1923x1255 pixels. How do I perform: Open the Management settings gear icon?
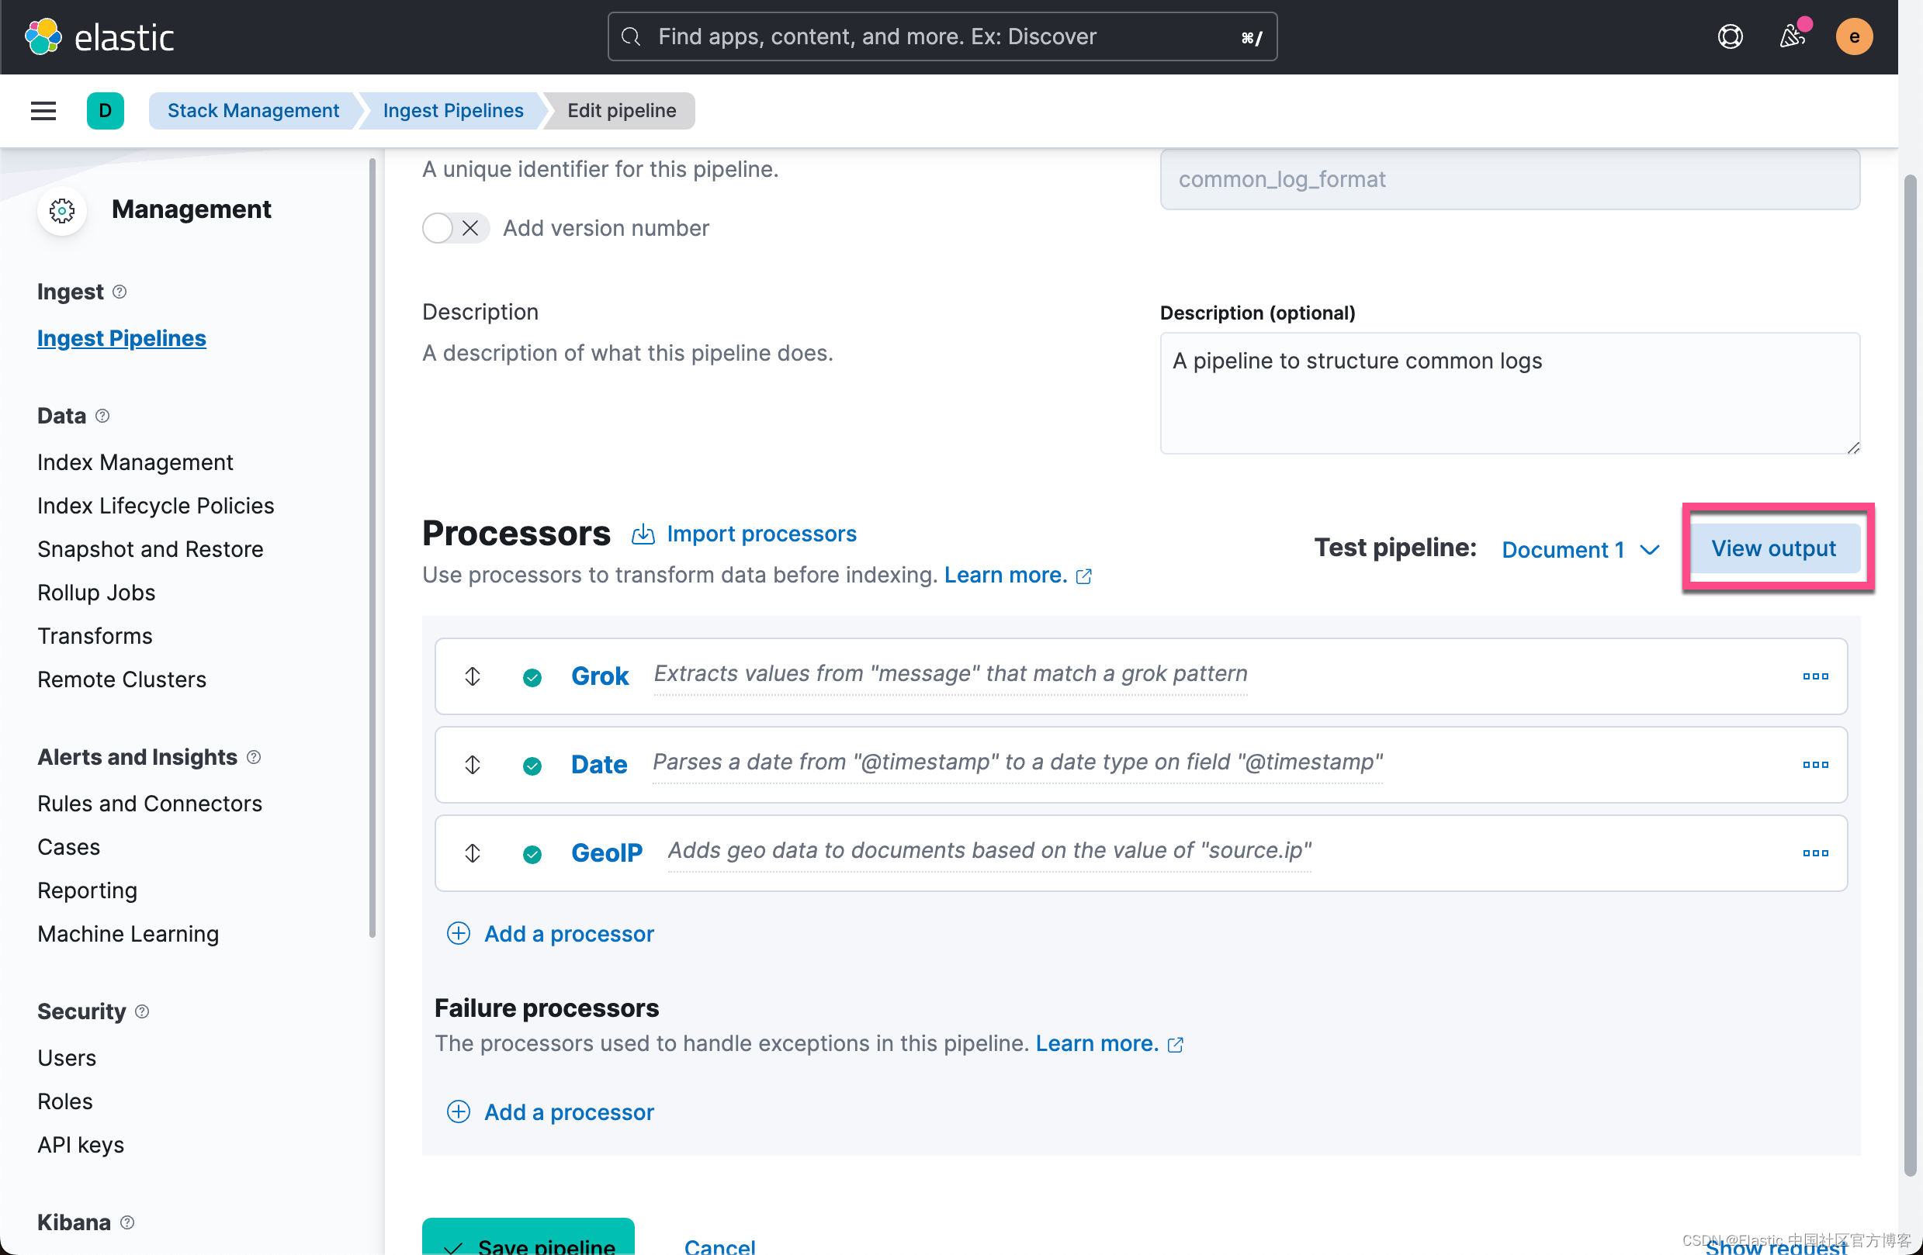(61, 210)
